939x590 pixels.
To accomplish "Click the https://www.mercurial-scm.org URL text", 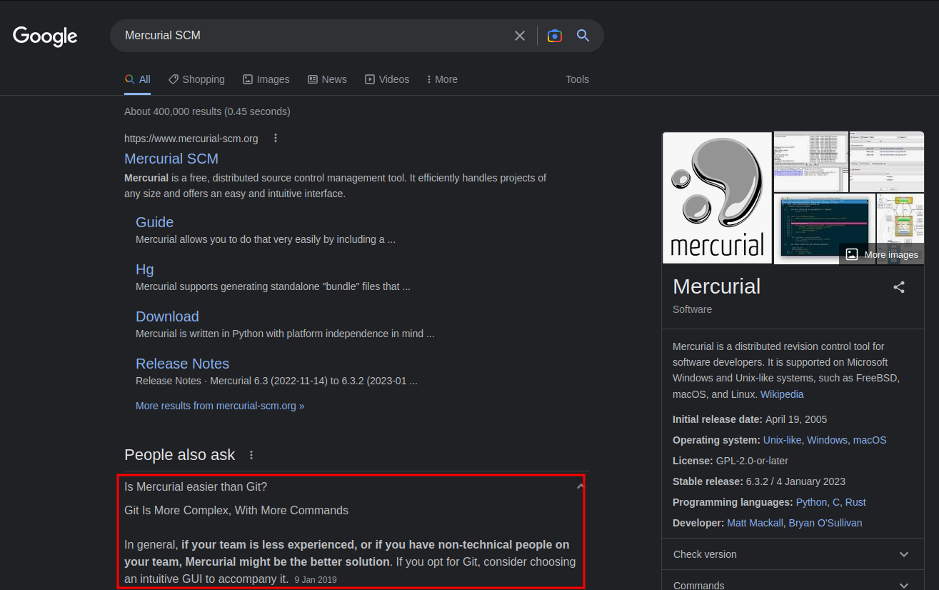I will coord(191,139).
